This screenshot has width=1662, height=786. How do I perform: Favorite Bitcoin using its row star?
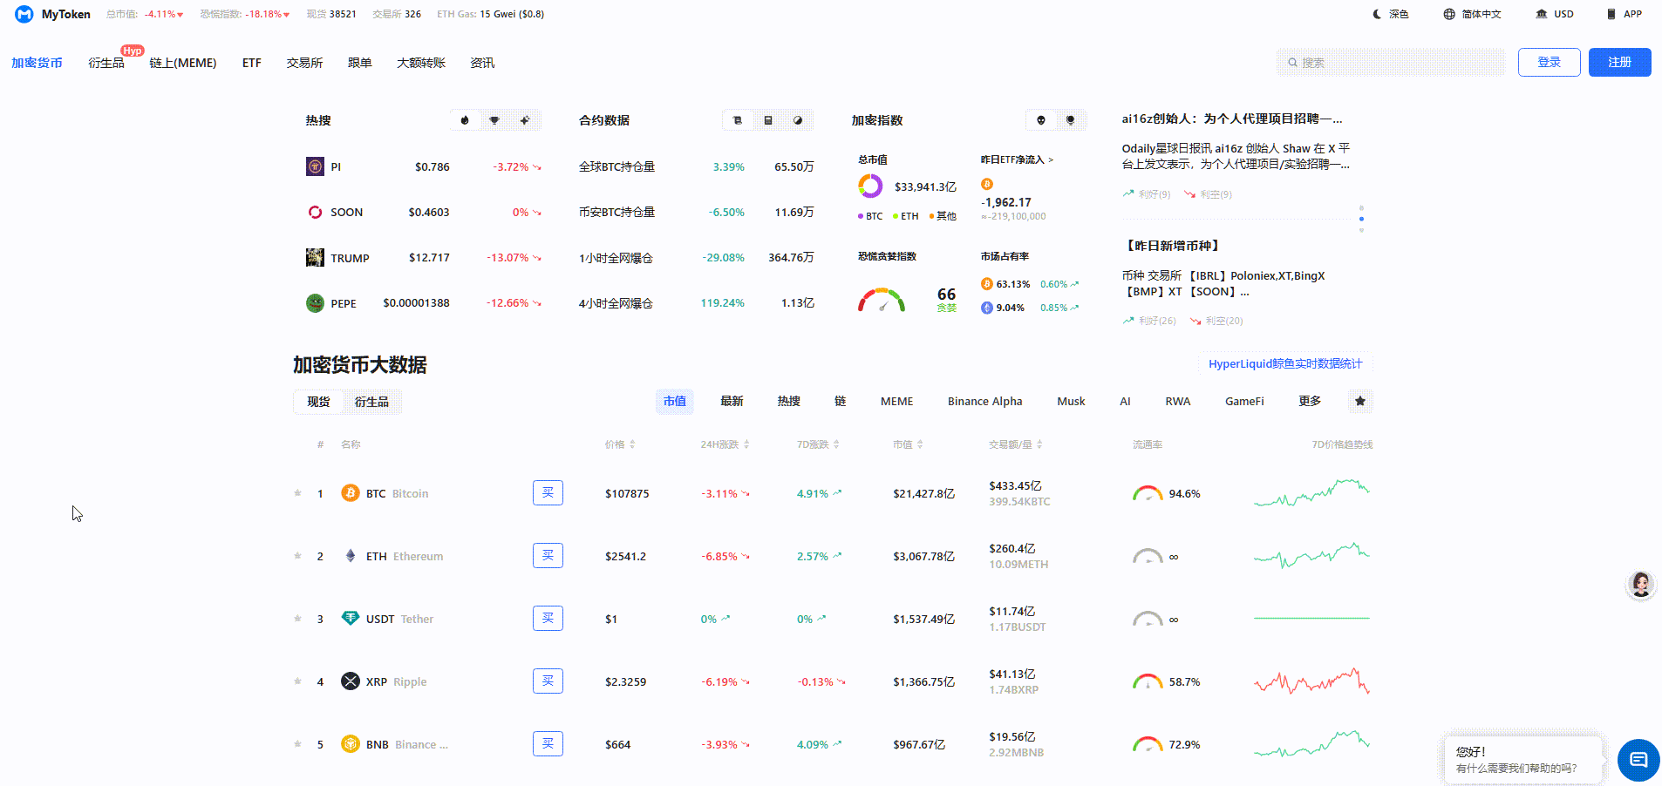click(297, 493)
